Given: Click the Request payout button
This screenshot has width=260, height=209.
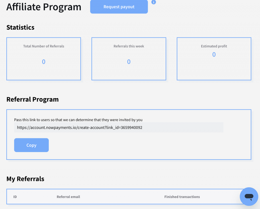Looking at the screenshot, I should [119, 7].
